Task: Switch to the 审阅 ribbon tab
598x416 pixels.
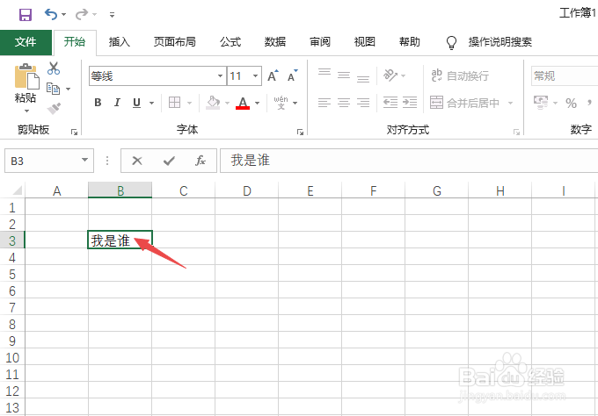Action: (x=320, y=42)
